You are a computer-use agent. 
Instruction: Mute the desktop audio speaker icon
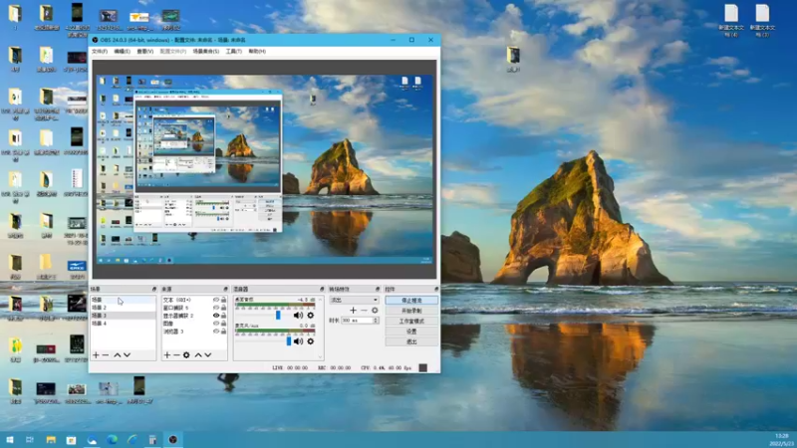tap(298, 316)
